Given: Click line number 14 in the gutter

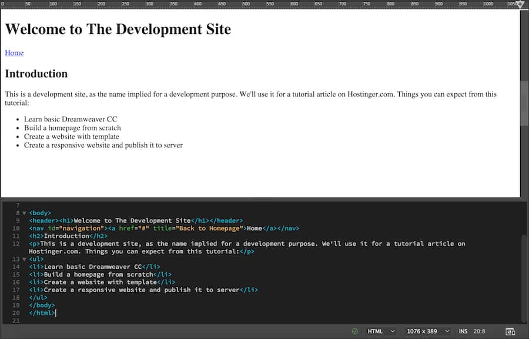Looking at the screenshot, I should click(16, 267).
